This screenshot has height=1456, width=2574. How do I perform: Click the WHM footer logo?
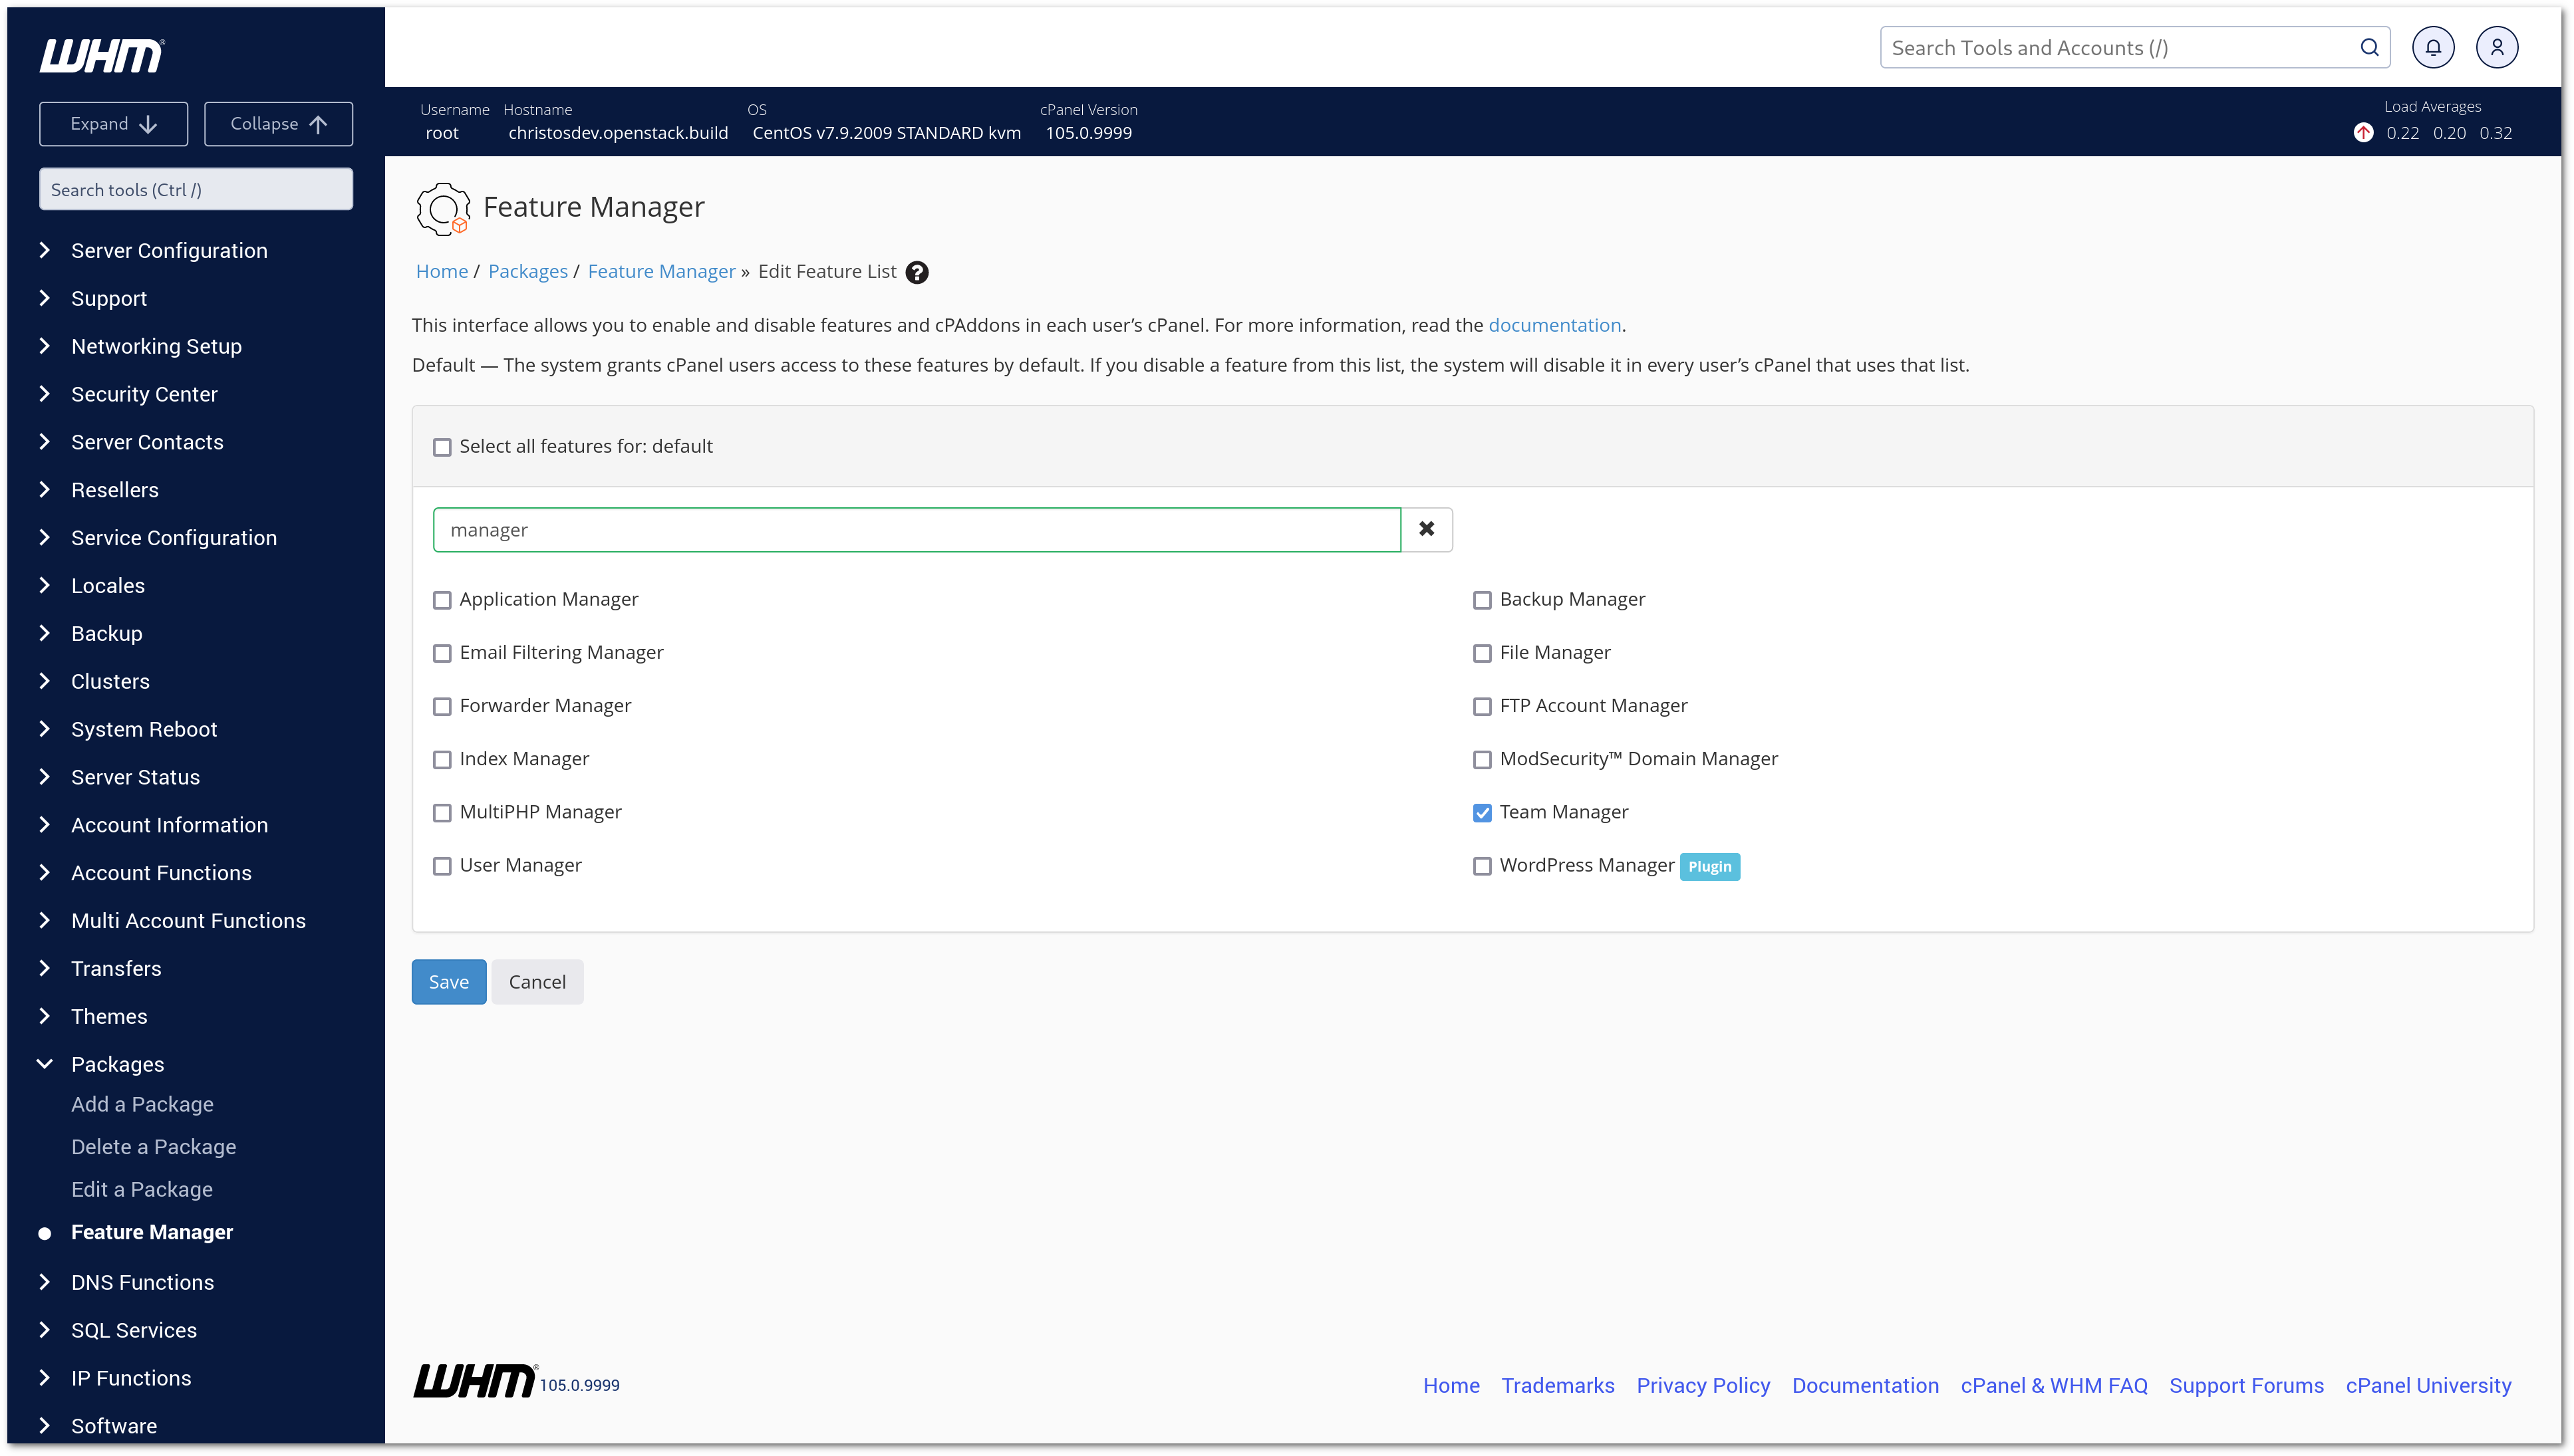click(x=475, y=1380)
